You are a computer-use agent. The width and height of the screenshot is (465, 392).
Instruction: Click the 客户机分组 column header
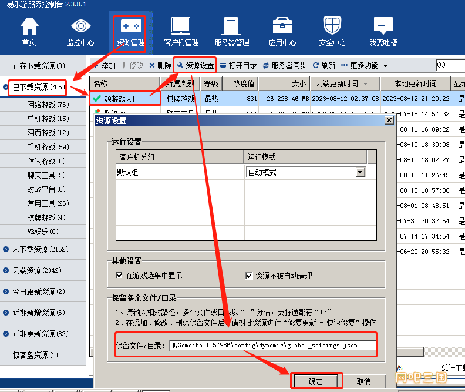pos(180,157)
